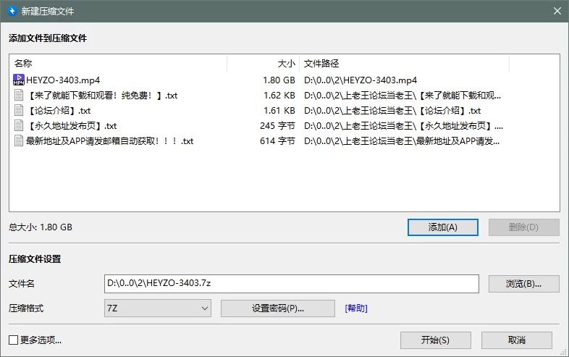Sort the list by the 大小 column header
Image resolution: width=569 pixels, height=357 pixels.
264,64
